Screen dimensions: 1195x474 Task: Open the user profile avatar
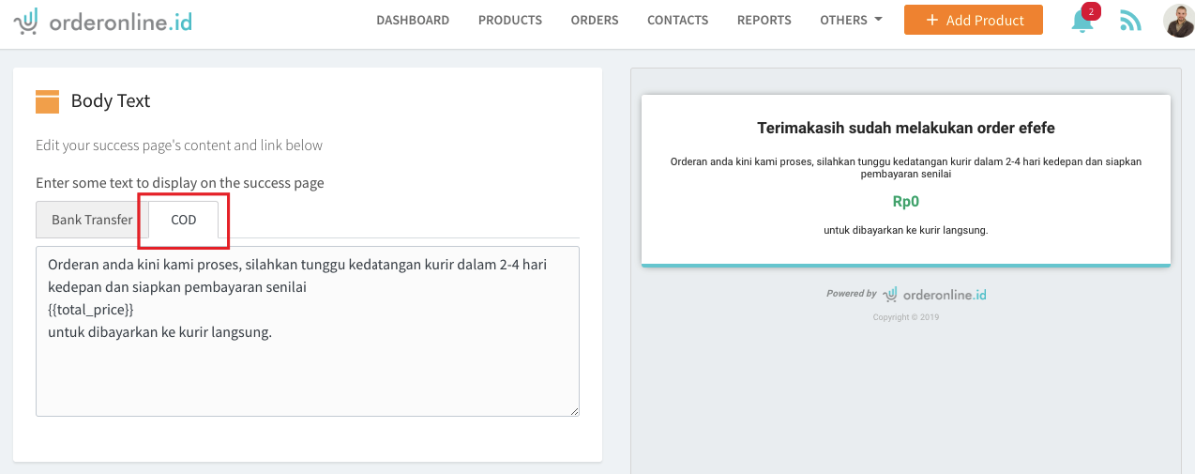[x=1178, y=20]
